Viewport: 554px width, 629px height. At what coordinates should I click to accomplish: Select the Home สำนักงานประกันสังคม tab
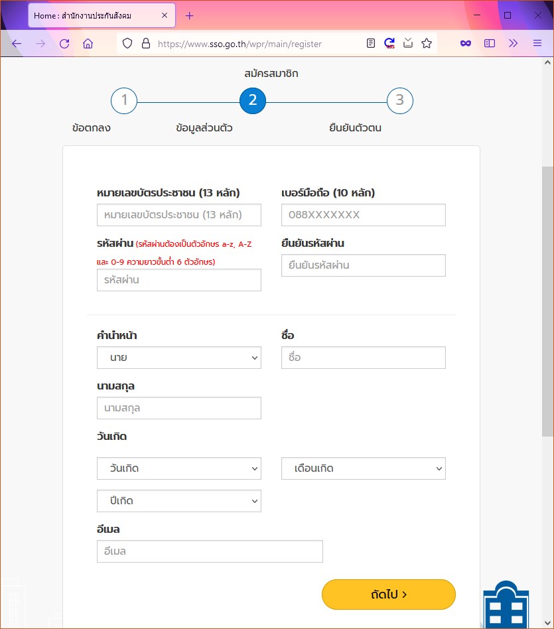[x=93, y=15]
